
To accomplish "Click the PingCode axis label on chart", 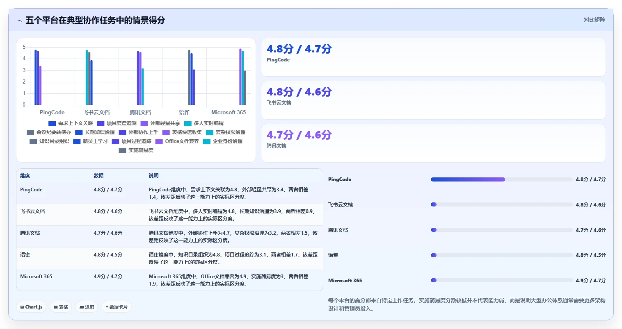I will tap(52, 112).
